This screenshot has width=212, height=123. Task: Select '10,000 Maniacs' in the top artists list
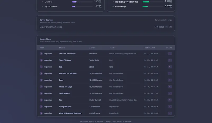51,7
